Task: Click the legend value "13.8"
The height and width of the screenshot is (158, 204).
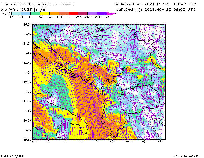Action: 59,17
